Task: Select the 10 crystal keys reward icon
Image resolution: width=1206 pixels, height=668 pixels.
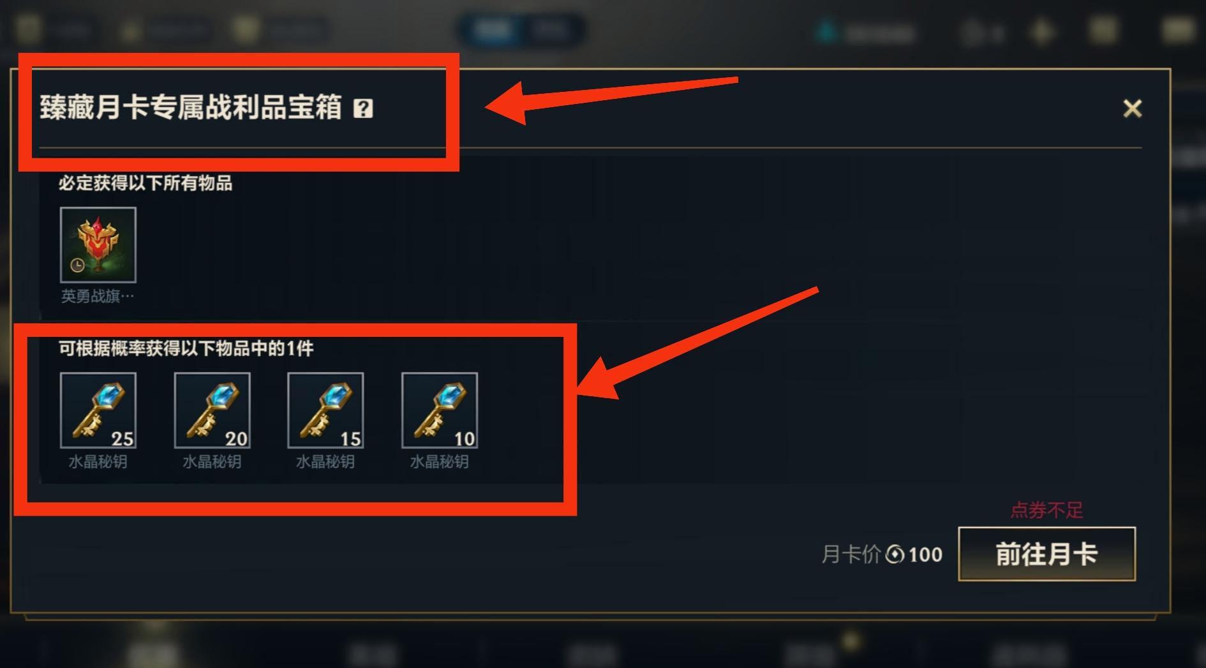Action: coord(440,410)
